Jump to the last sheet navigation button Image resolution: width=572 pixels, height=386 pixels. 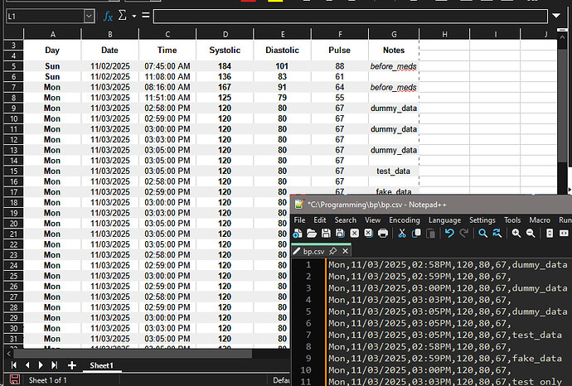click(x=54, y=365)
